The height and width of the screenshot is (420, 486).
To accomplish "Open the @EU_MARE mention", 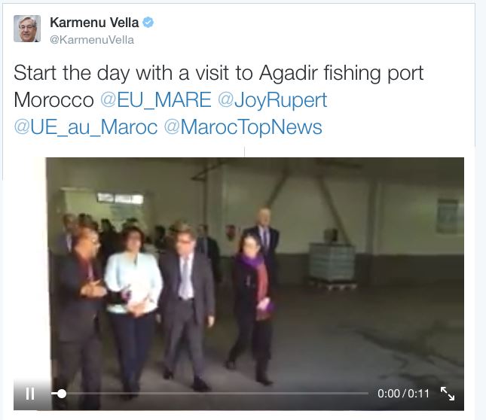I will pos(156,100).
